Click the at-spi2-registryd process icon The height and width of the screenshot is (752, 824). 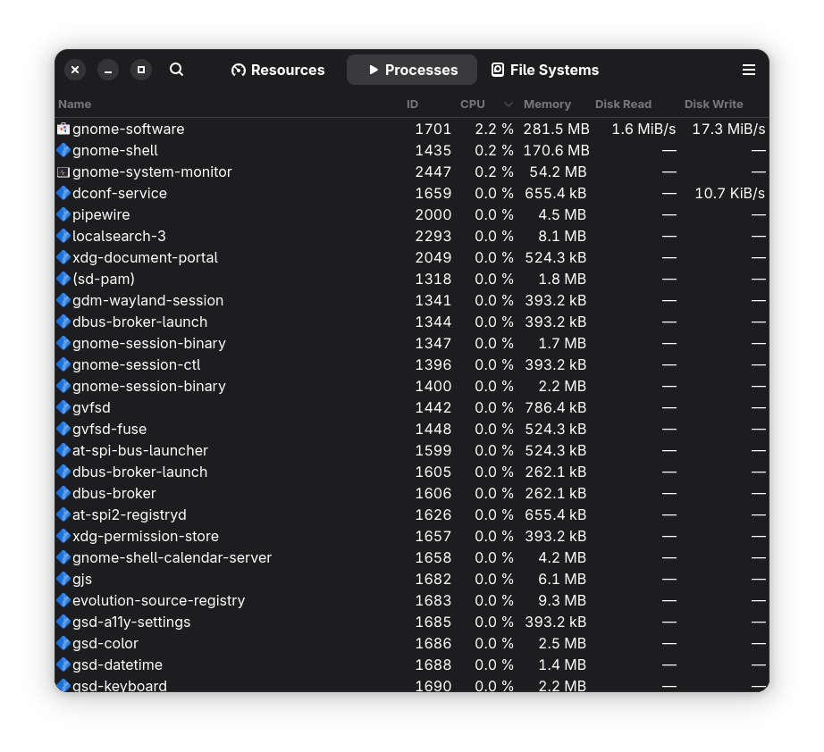(63, 514)
